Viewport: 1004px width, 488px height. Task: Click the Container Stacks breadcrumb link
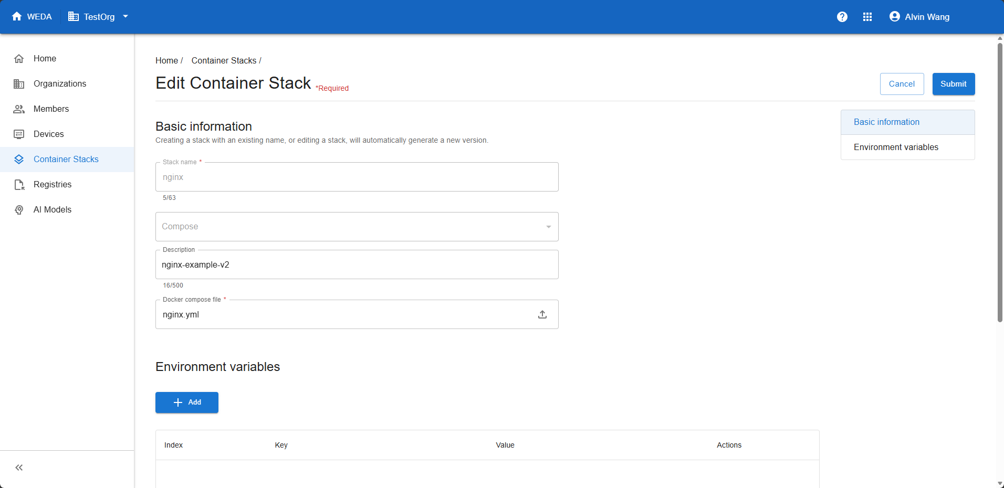224,61
